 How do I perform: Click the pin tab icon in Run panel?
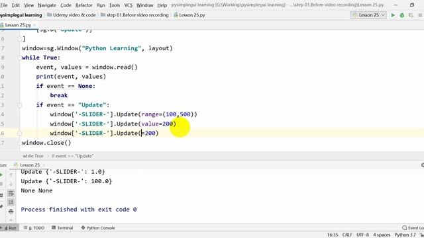pos(1,206)
